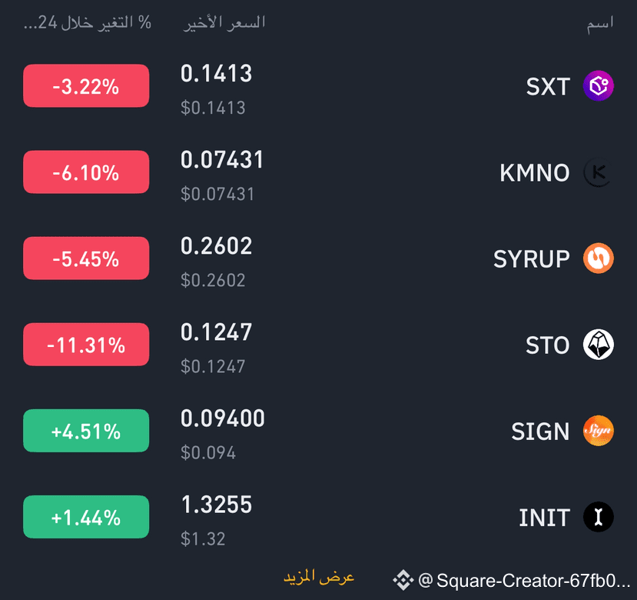Image resolution: width=637 pixels, height=600 pixels.
Task: Click the yellow عرض المزيد link
Action: pyautogui.click(x=319, y=577)
